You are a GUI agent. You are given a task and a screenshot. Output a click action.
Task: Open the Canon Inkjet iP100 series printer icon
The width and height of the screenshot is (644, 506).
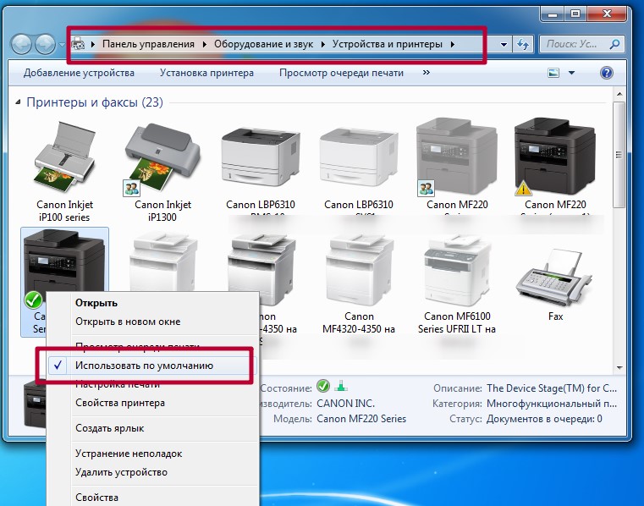click(64, 157)
